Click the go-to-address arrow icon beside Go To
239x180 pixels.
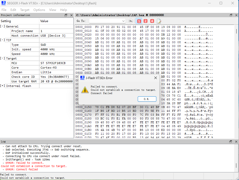click(130, 21)
